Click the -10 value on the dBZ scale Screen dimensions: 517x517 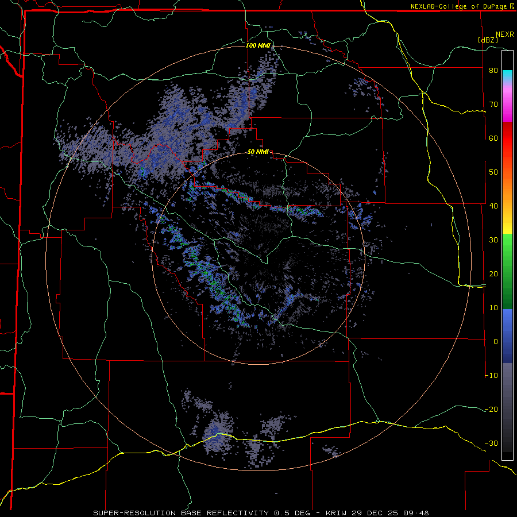click(x=491, y=376)
